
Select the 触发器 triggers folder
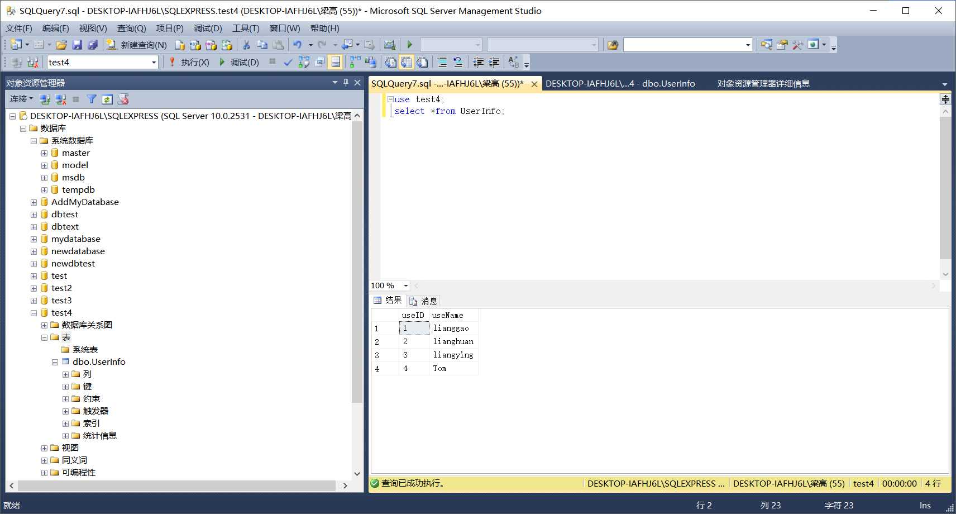pos(95,411)
